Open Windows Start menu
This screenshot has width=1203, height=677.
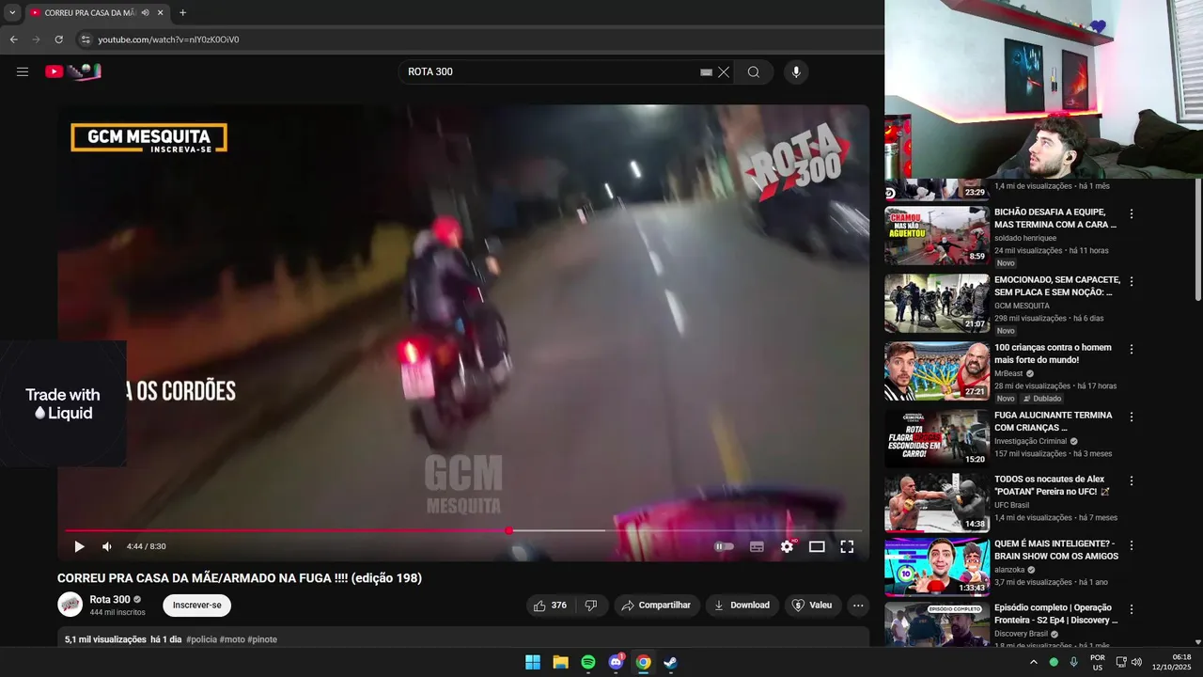point(533,662)
